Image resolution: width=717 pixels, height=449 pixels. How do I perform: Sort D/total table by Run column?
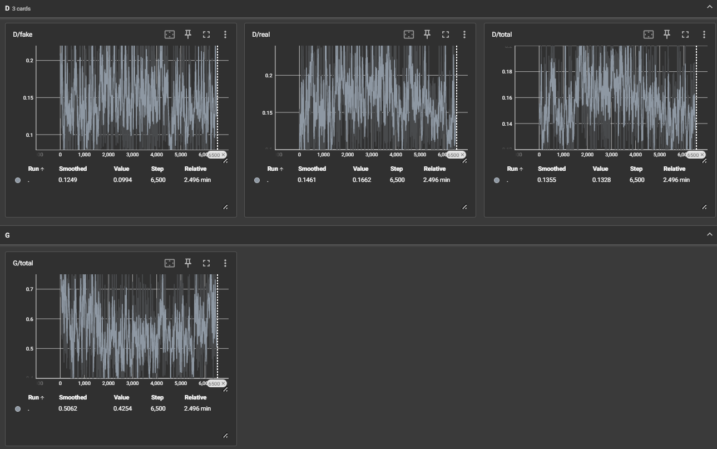tap(515, 169)
